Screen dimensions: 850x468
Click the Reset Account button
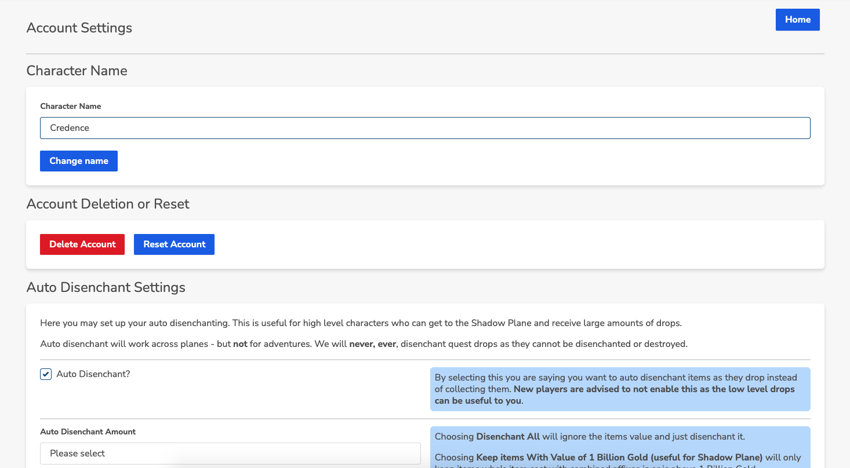(174, 244)
